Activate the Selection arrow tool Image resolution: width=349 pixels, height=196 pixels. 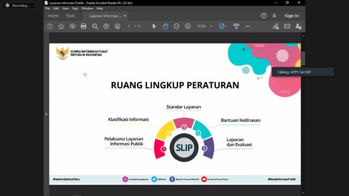pyautogui.click(x=154, y=26)
